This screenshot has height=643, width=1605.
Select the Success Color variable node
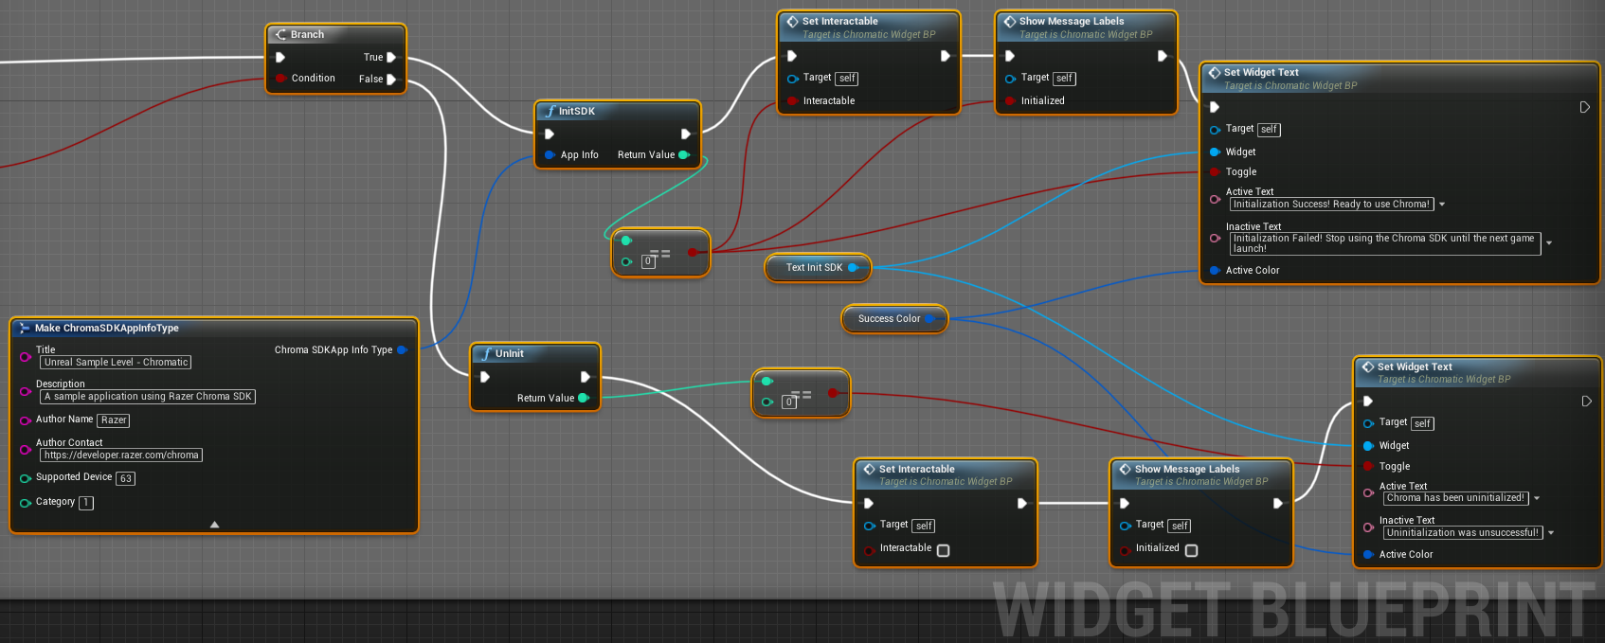click(x=889, y=319)
